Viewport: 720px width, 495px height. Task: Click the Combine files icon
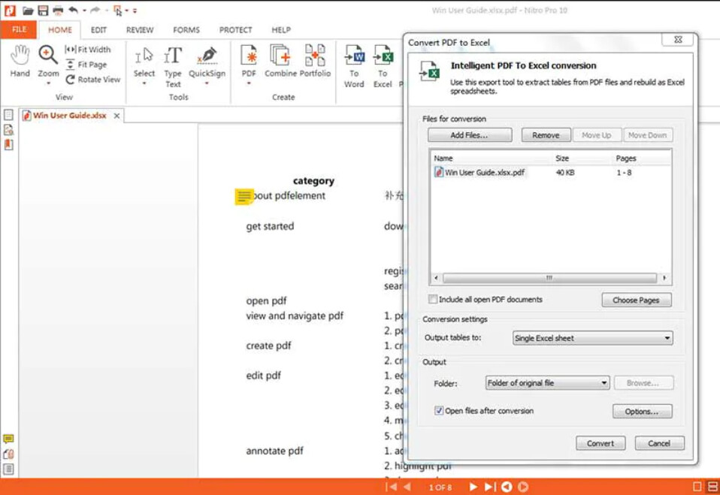280,62
